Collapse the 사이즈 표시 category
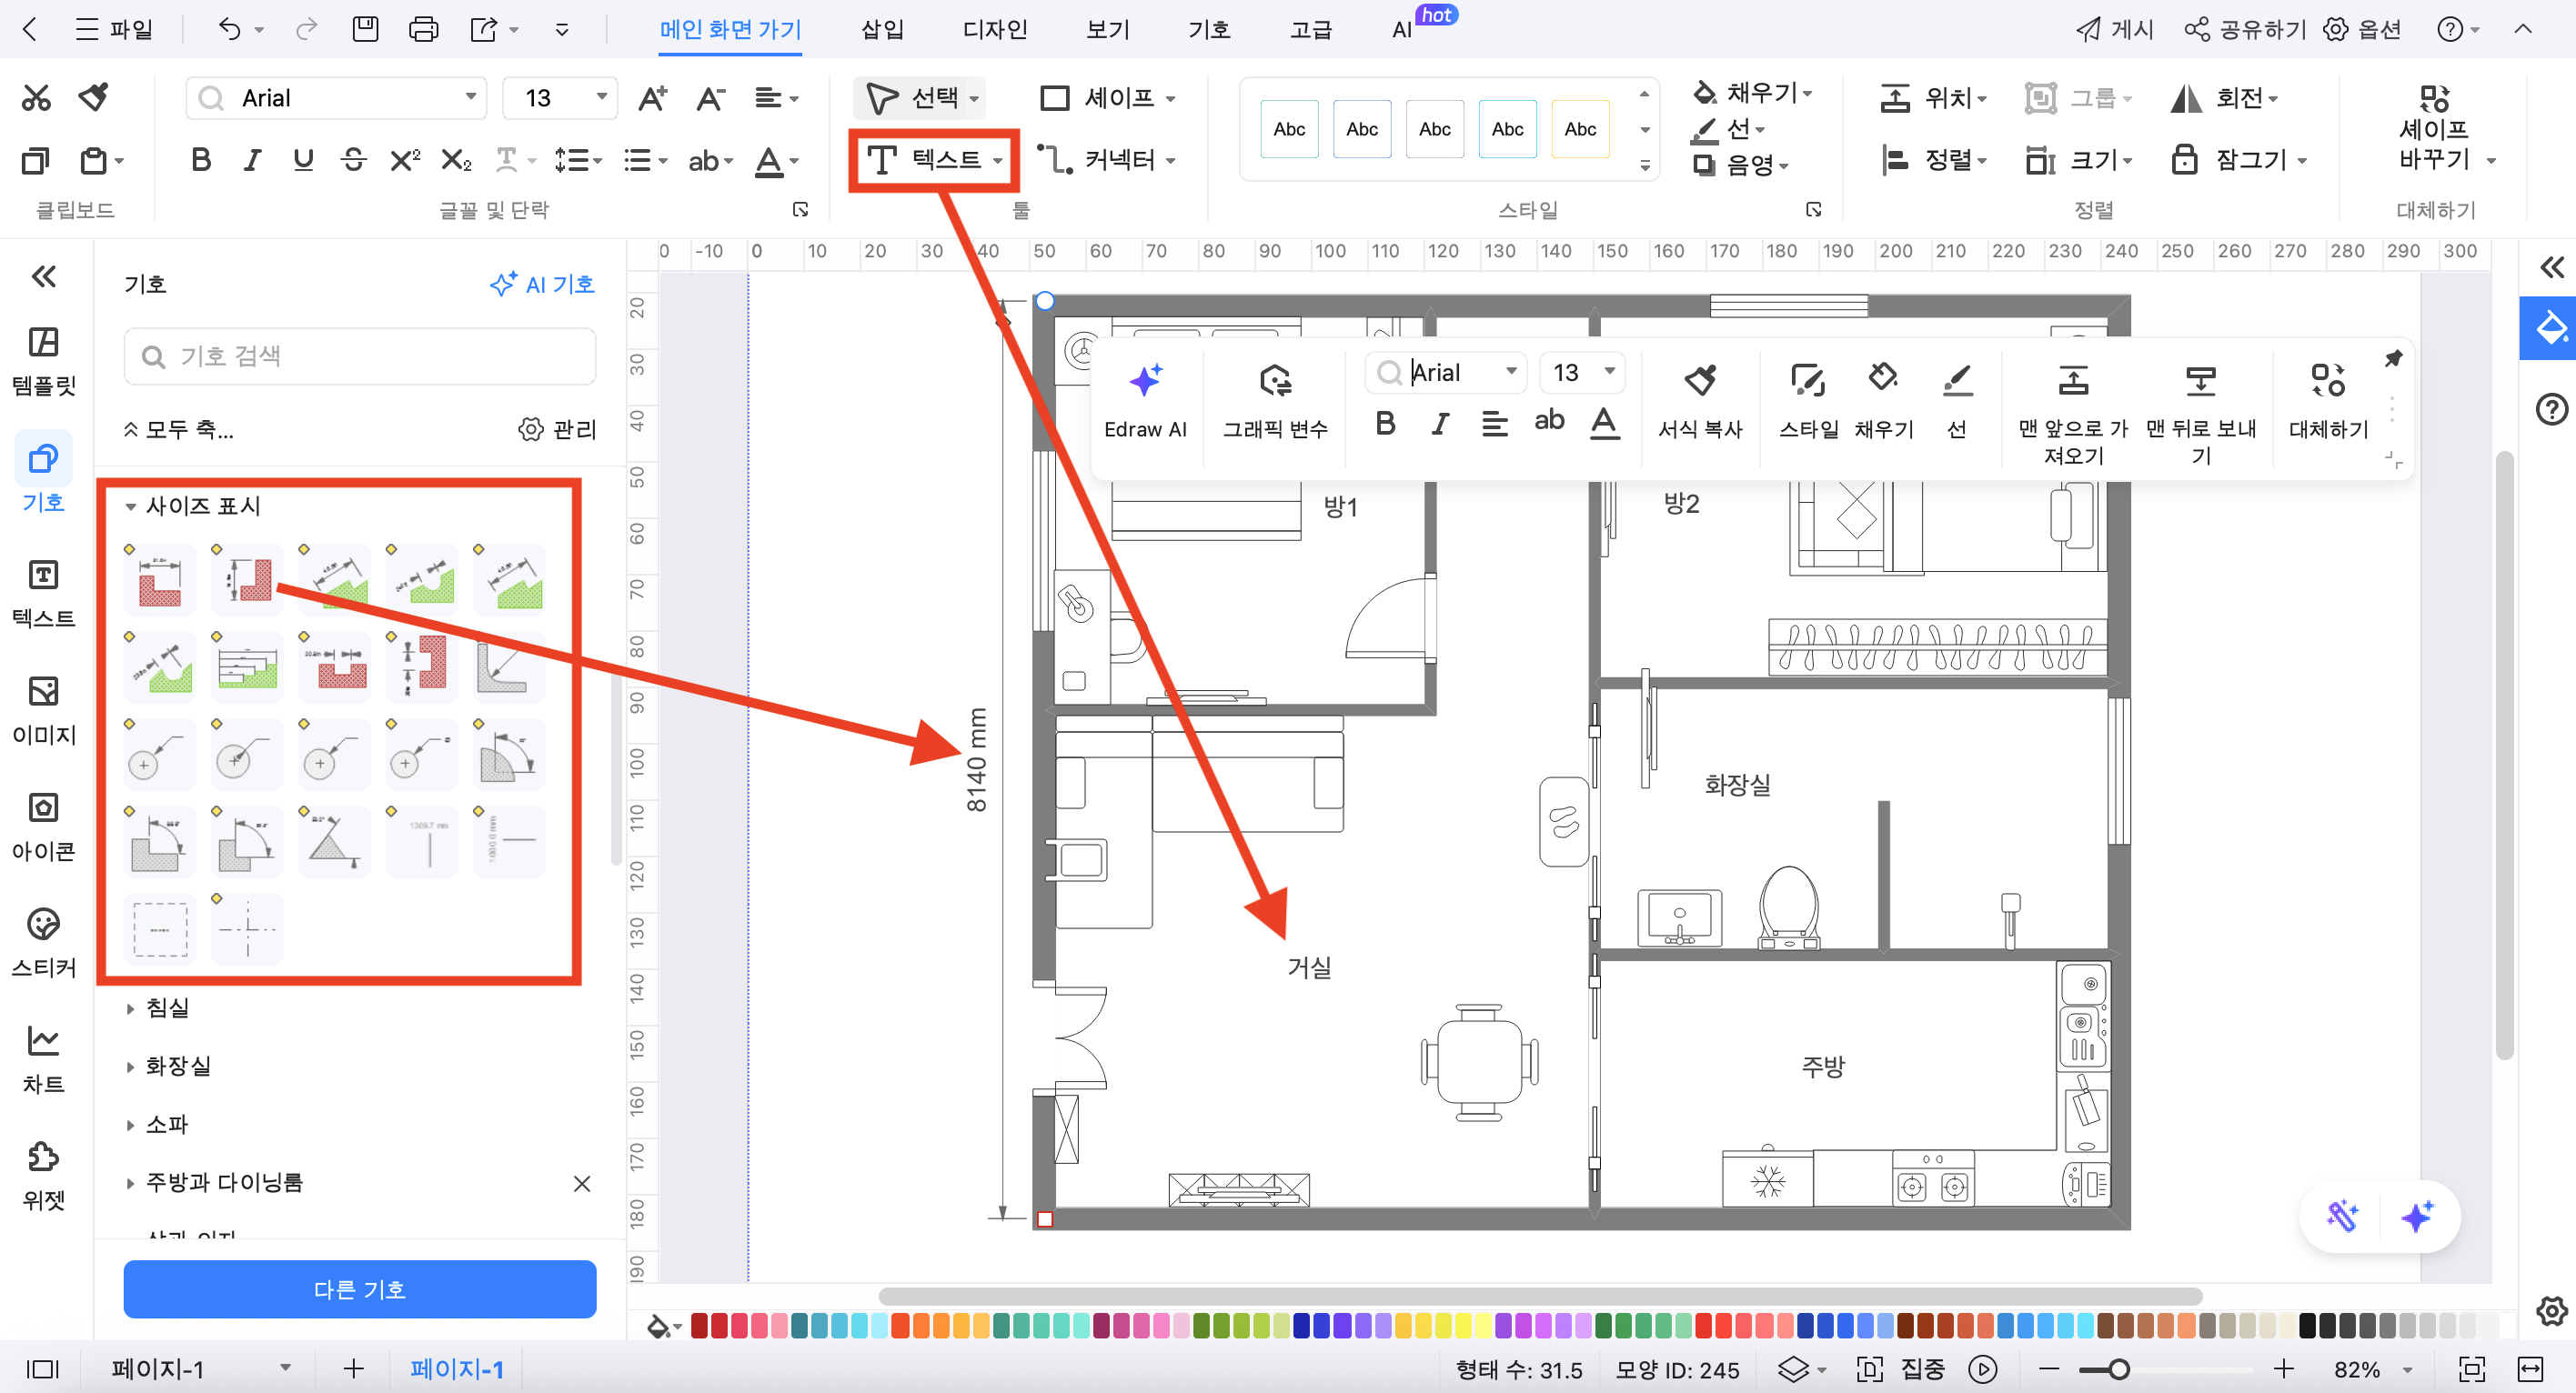The width and height of the screenshot is (2576, 1393). [x=130, y=507]
